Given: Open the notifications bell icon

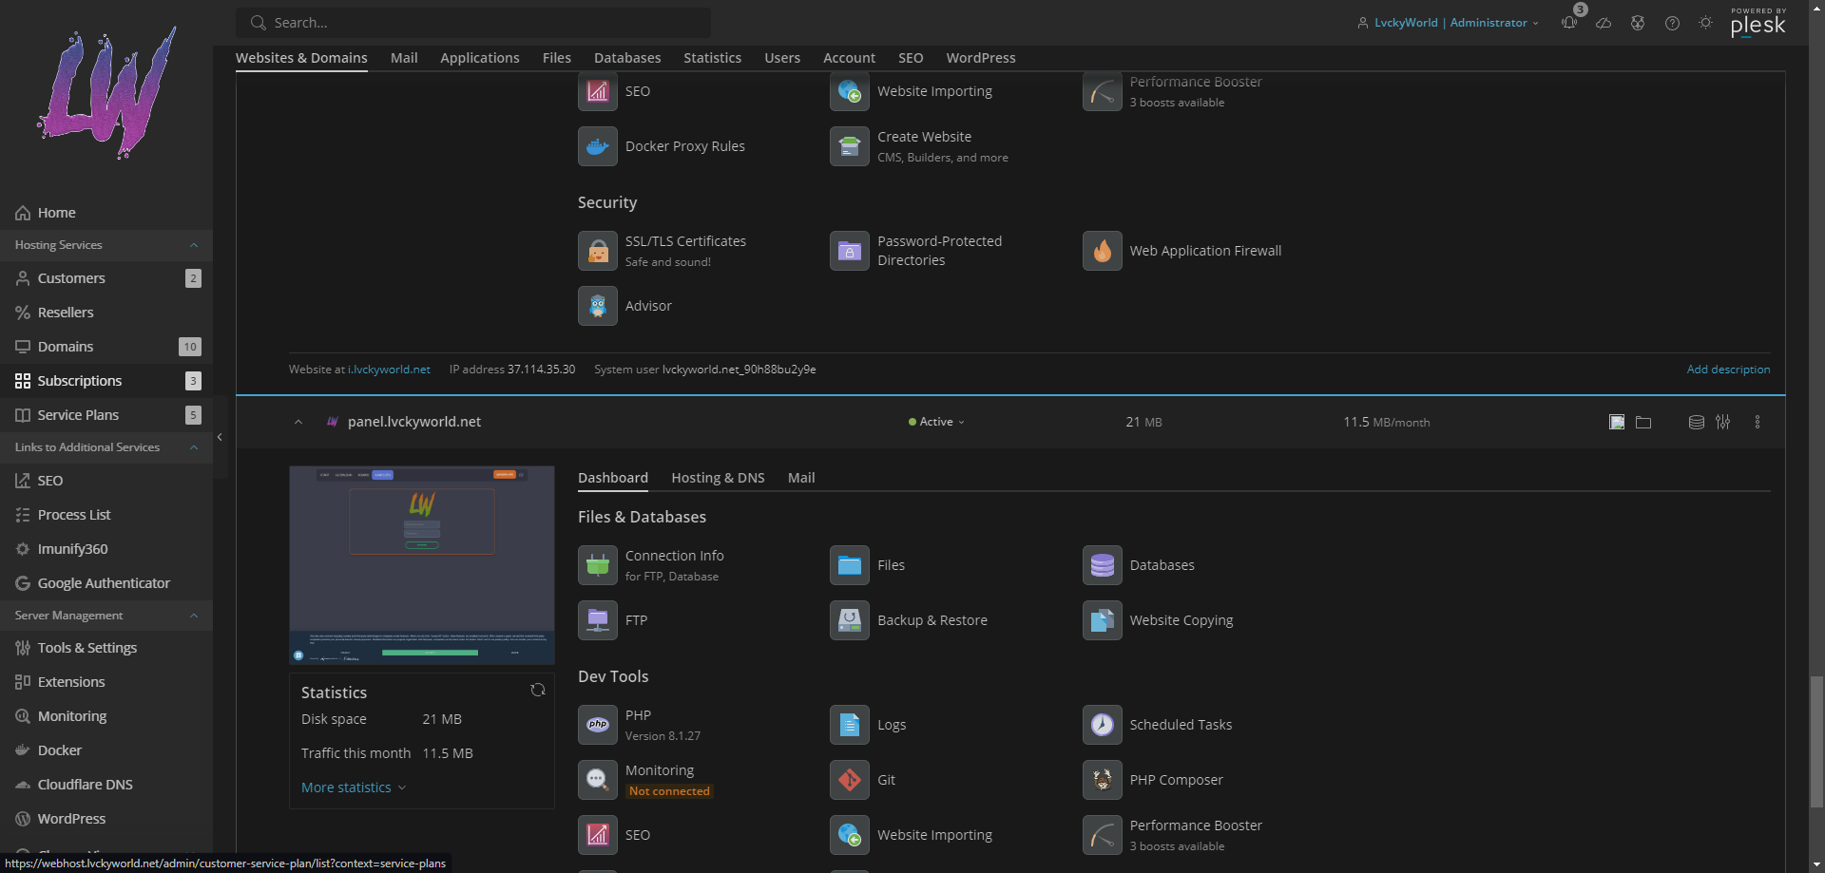Looking at the screenshot, I should (1568, 23).
